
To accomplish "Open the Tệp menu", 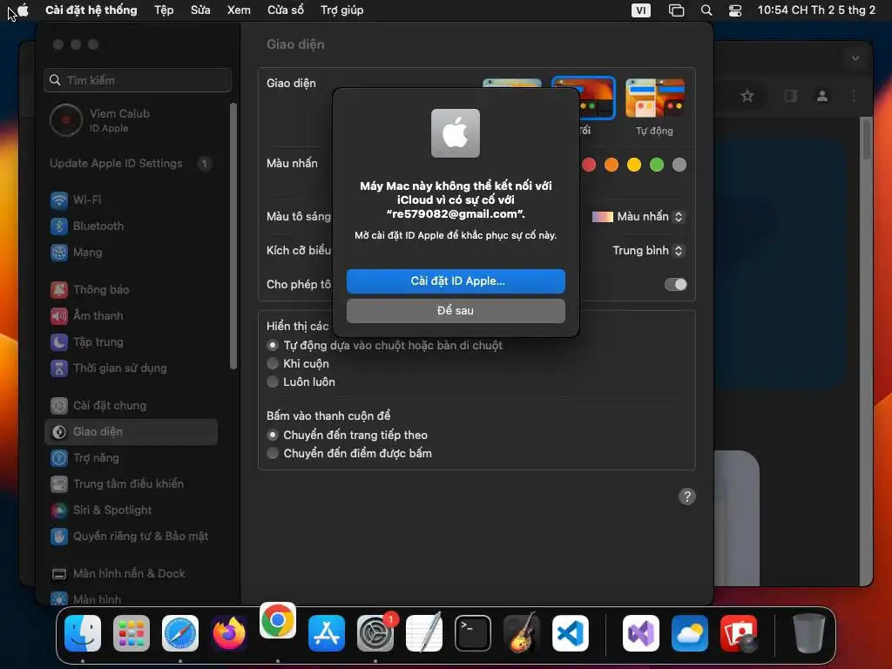I will click(x=164, y=10).
